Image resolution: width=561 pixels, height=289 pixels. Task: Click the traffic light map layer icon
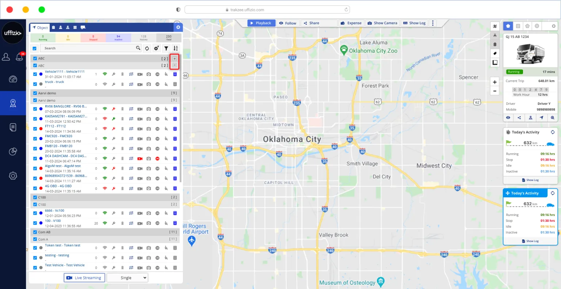point(495,45)
